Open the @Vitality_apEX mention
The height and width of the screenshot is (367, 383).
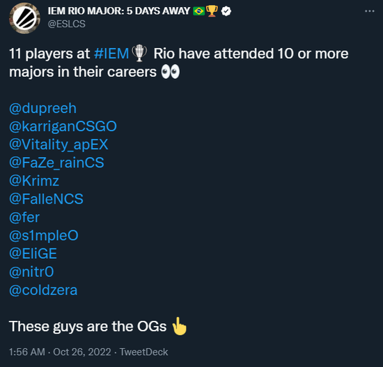click(58, 145)
